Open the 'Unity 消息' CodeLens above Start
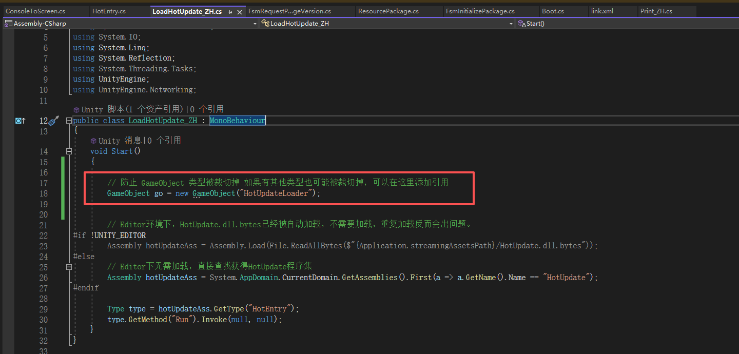This screenshot has height=354, width=739. pos(120,141)
